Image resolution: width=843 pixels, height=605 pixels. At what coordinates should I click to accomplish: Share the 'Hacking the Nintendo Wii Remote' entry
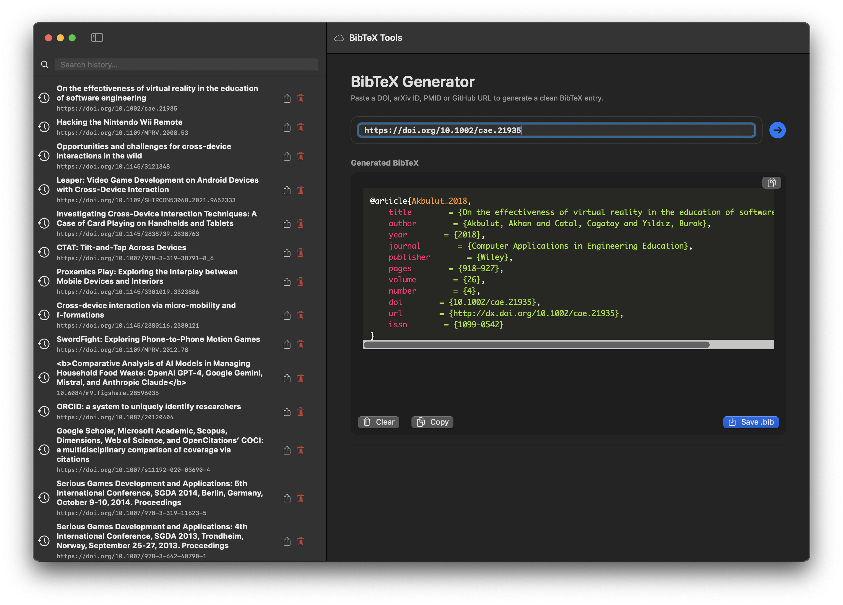(x=287, y=127)
